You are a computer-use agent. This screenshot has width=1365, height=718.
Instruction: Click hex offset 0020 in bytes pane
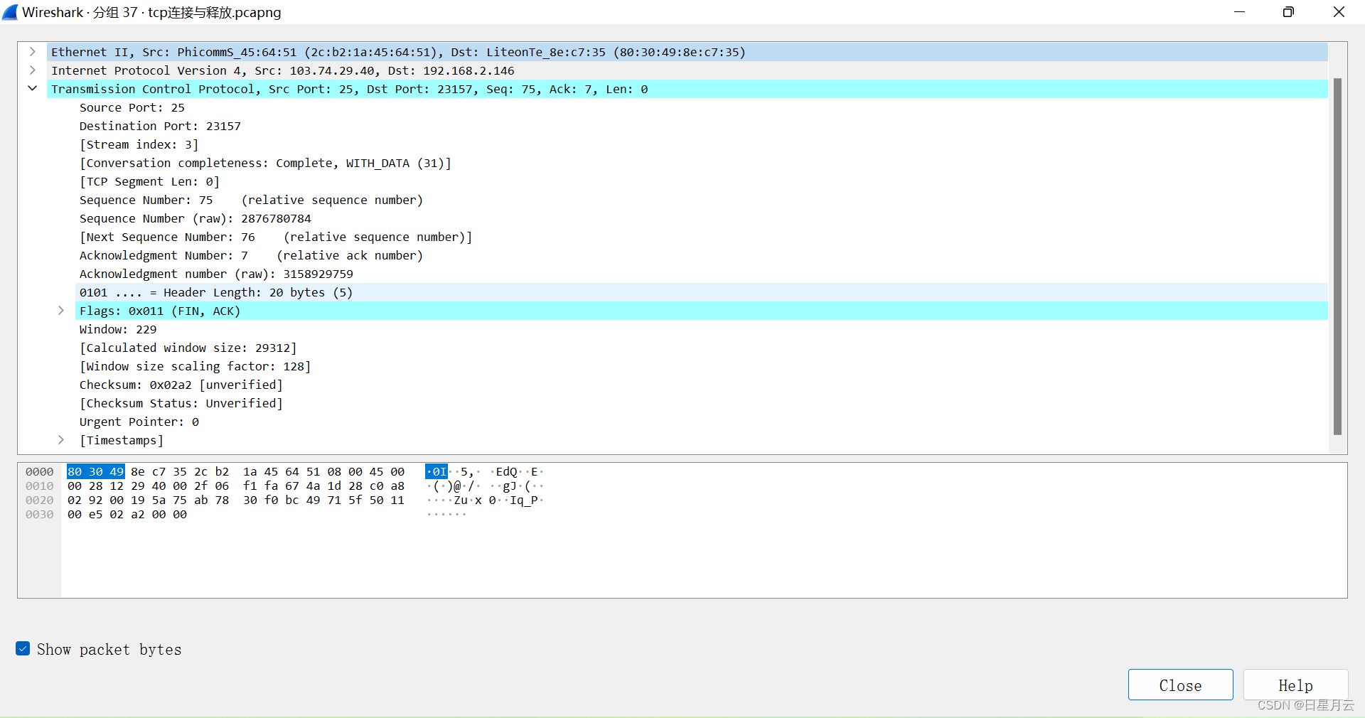point(40,500)
